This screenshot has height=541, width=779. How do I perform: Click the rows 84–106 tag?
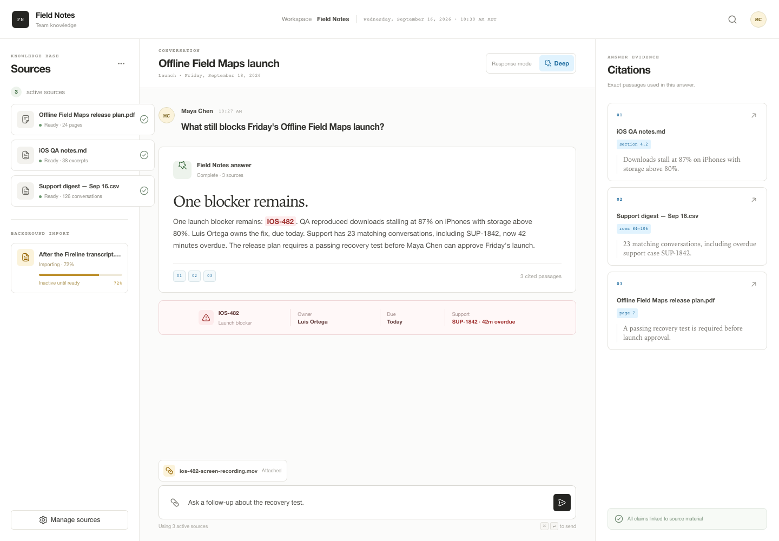633,229
